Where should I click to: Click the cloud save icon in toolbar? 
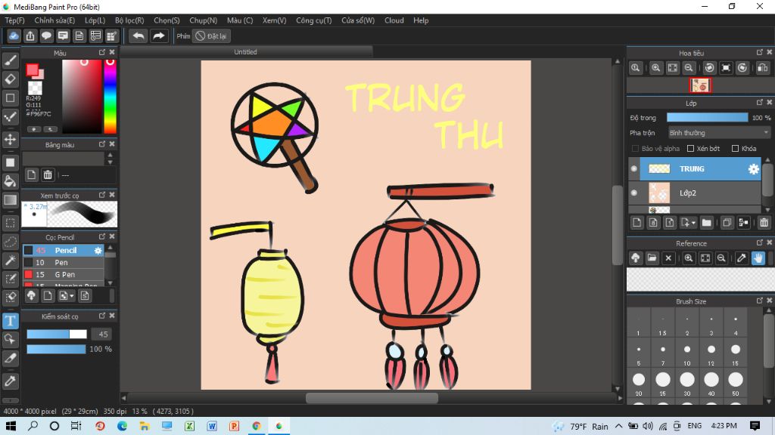click(x=14, y=36)
